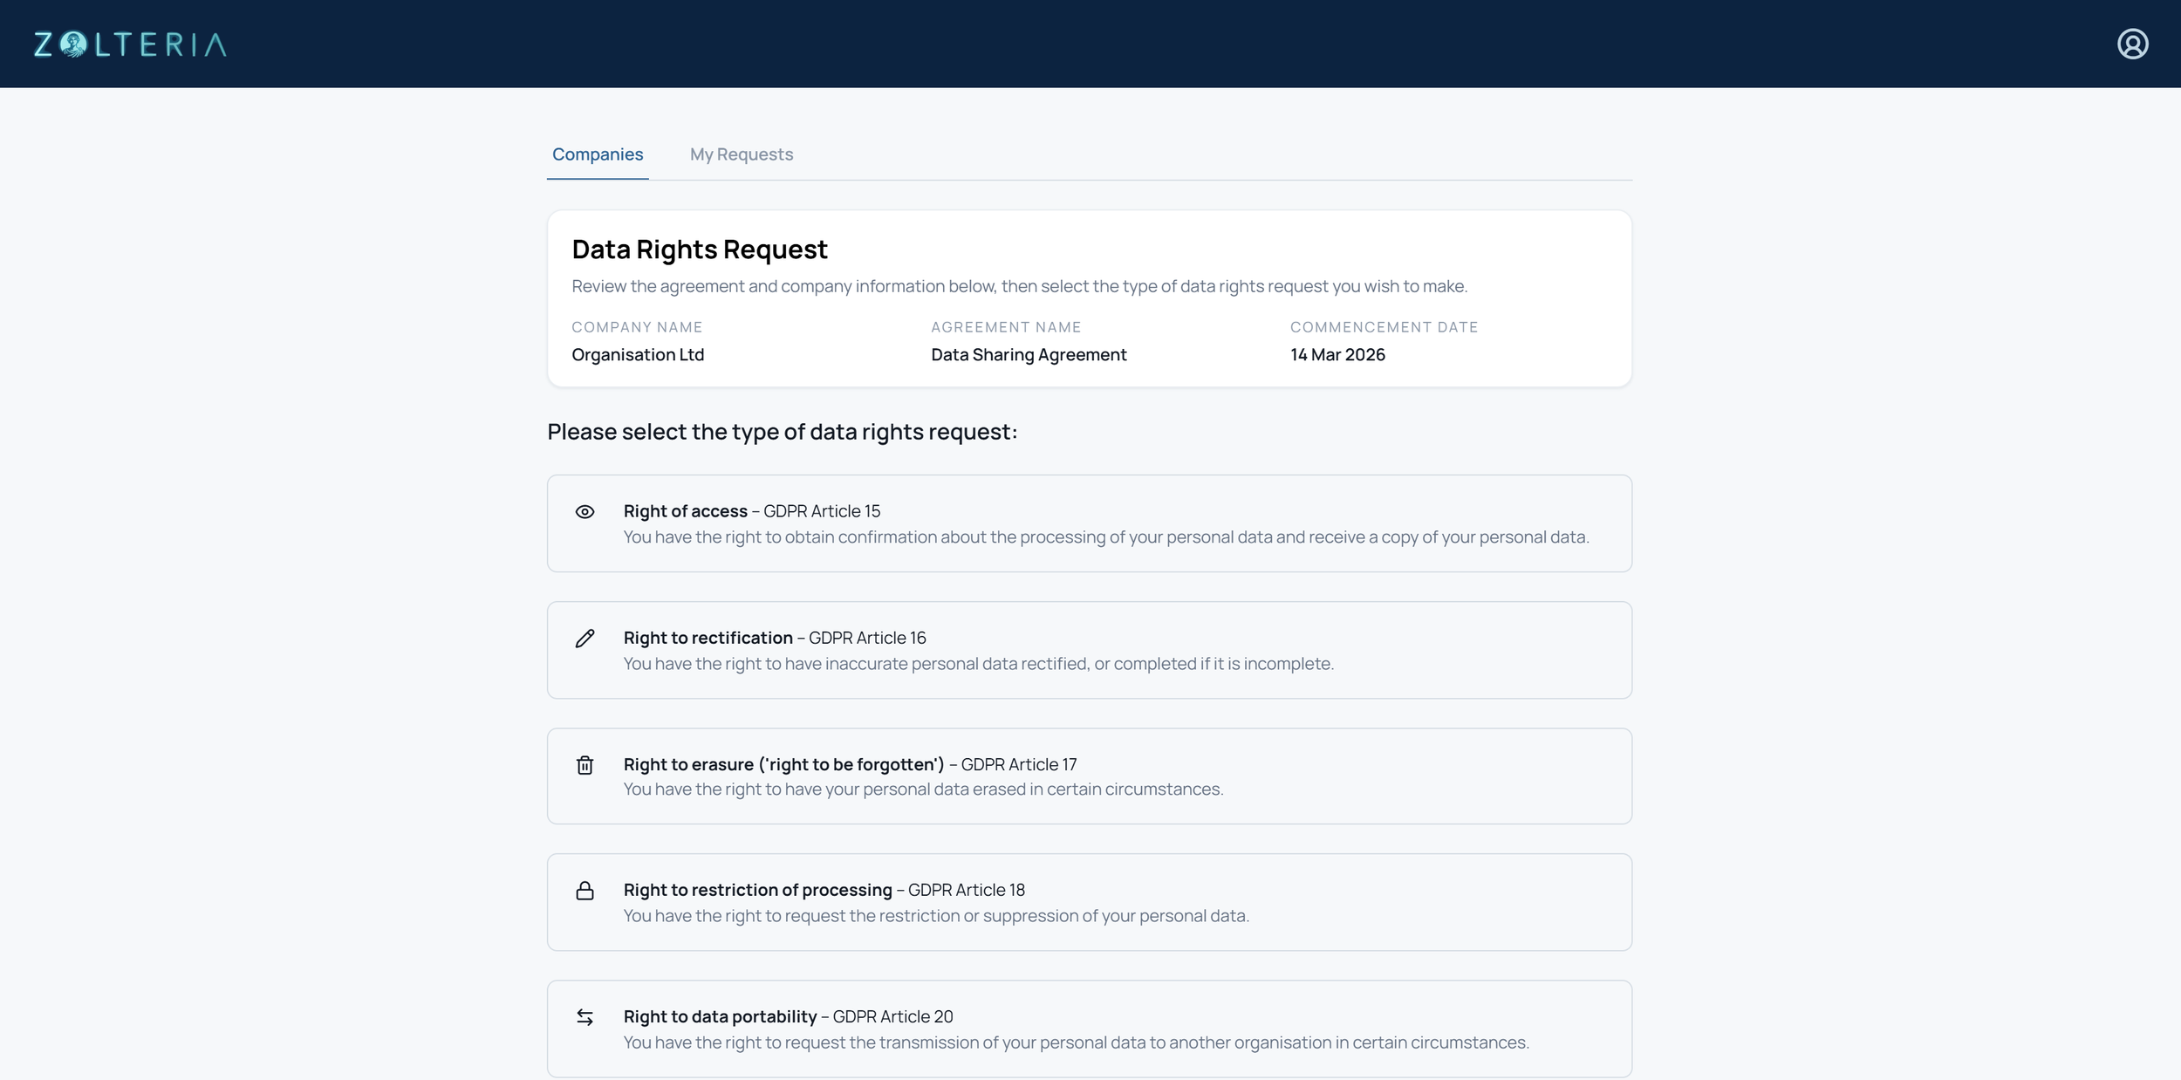The image size is (2181, 1080).
Task: Switch to the Companies tab
Action: point(598,154)
